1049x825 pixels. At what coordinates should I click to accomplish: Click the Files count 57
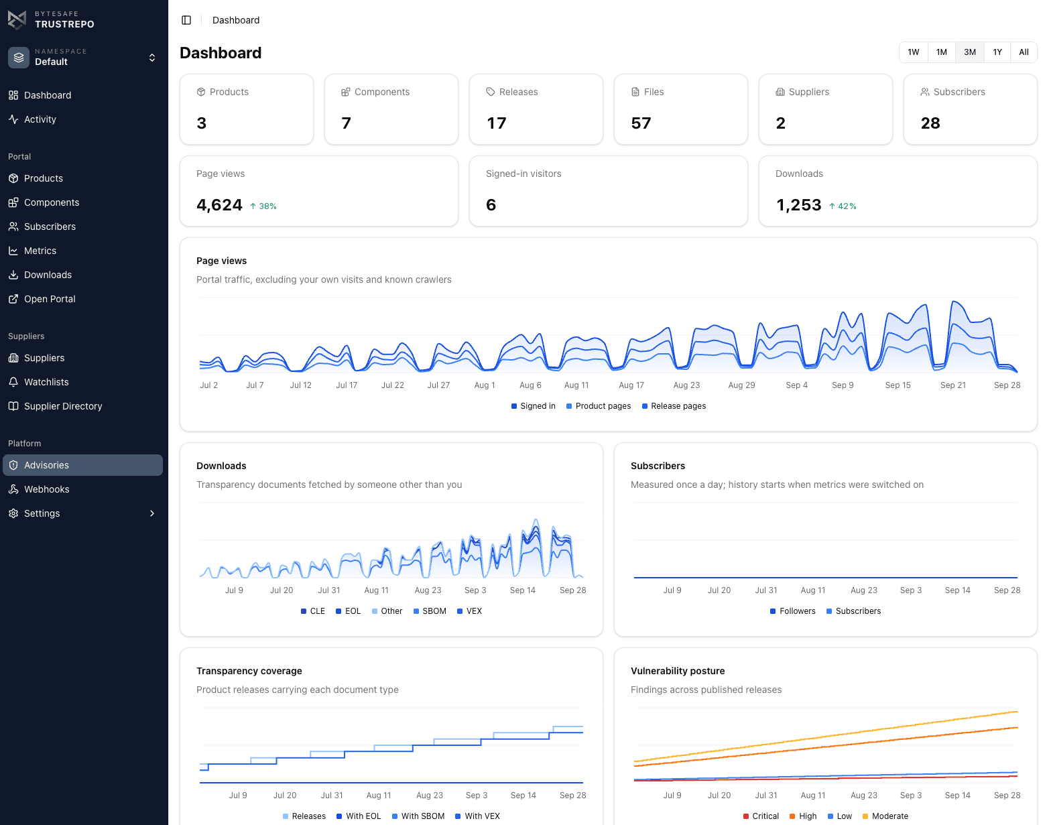coord(641,123)
